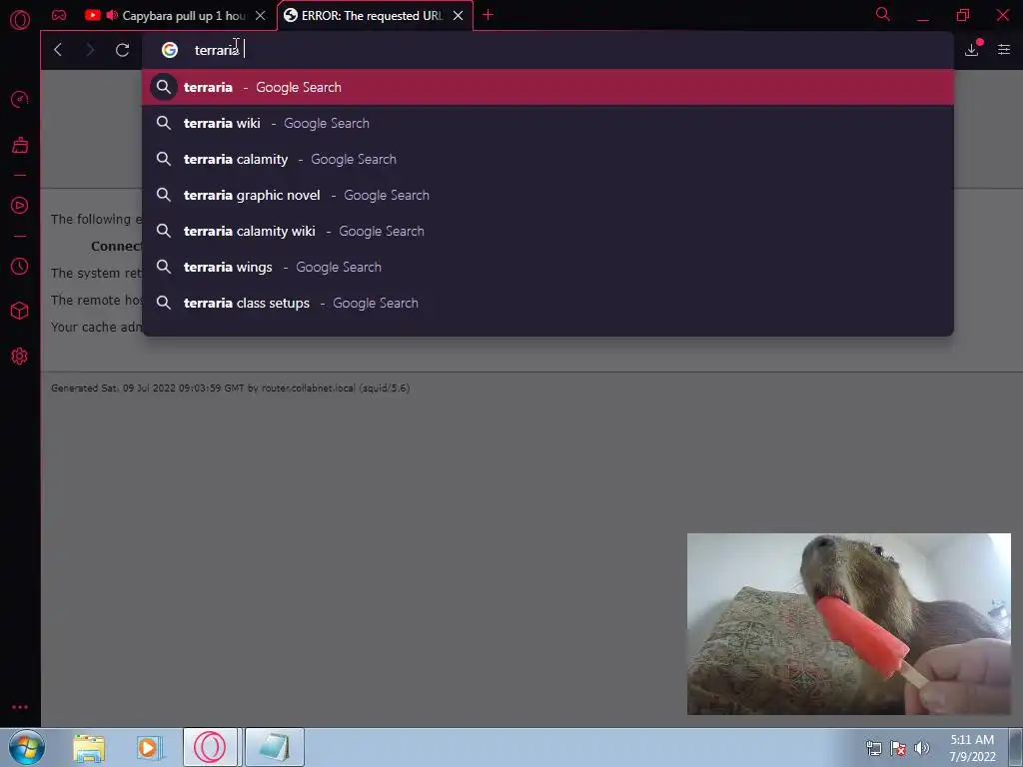The width and height of the screenshot is (1023, 767).
Task: Select the terraria calamity wiki suggestion
Action: 547,231
